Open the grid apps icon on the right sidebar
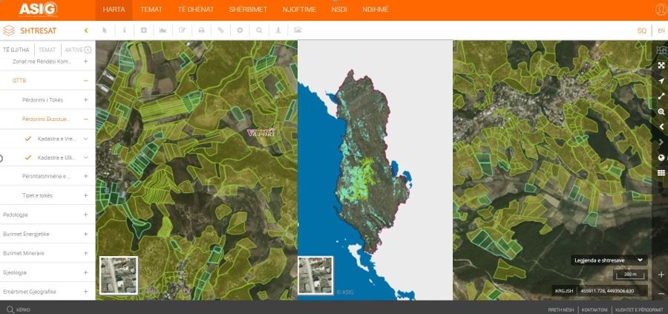The image size is (668, 314). 661,173
